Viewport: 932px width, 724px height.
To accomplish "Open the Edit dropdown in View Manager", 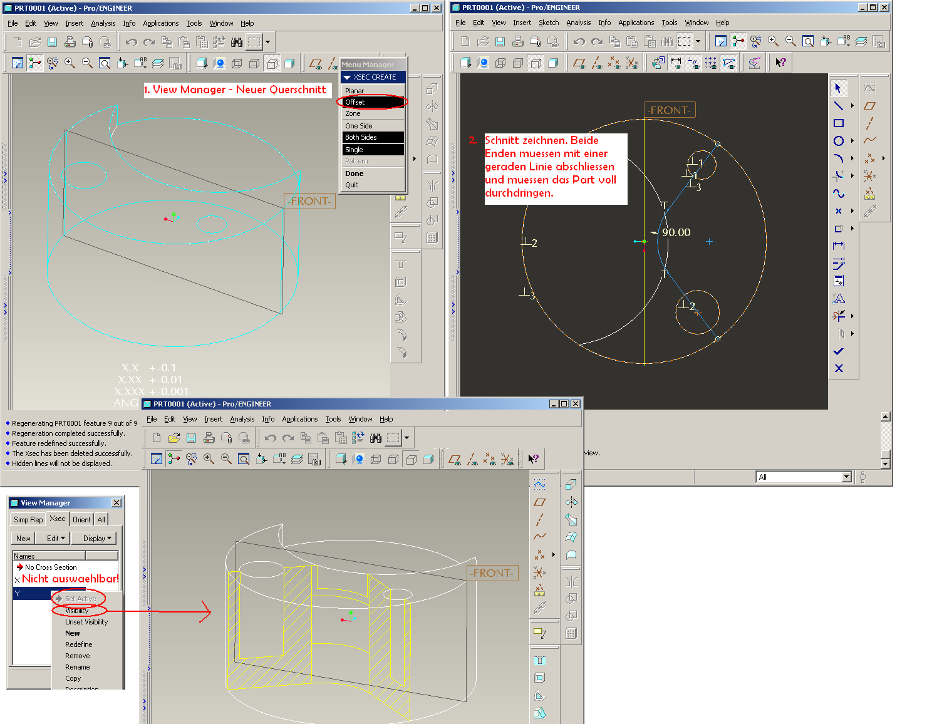I will pos(51,538).
